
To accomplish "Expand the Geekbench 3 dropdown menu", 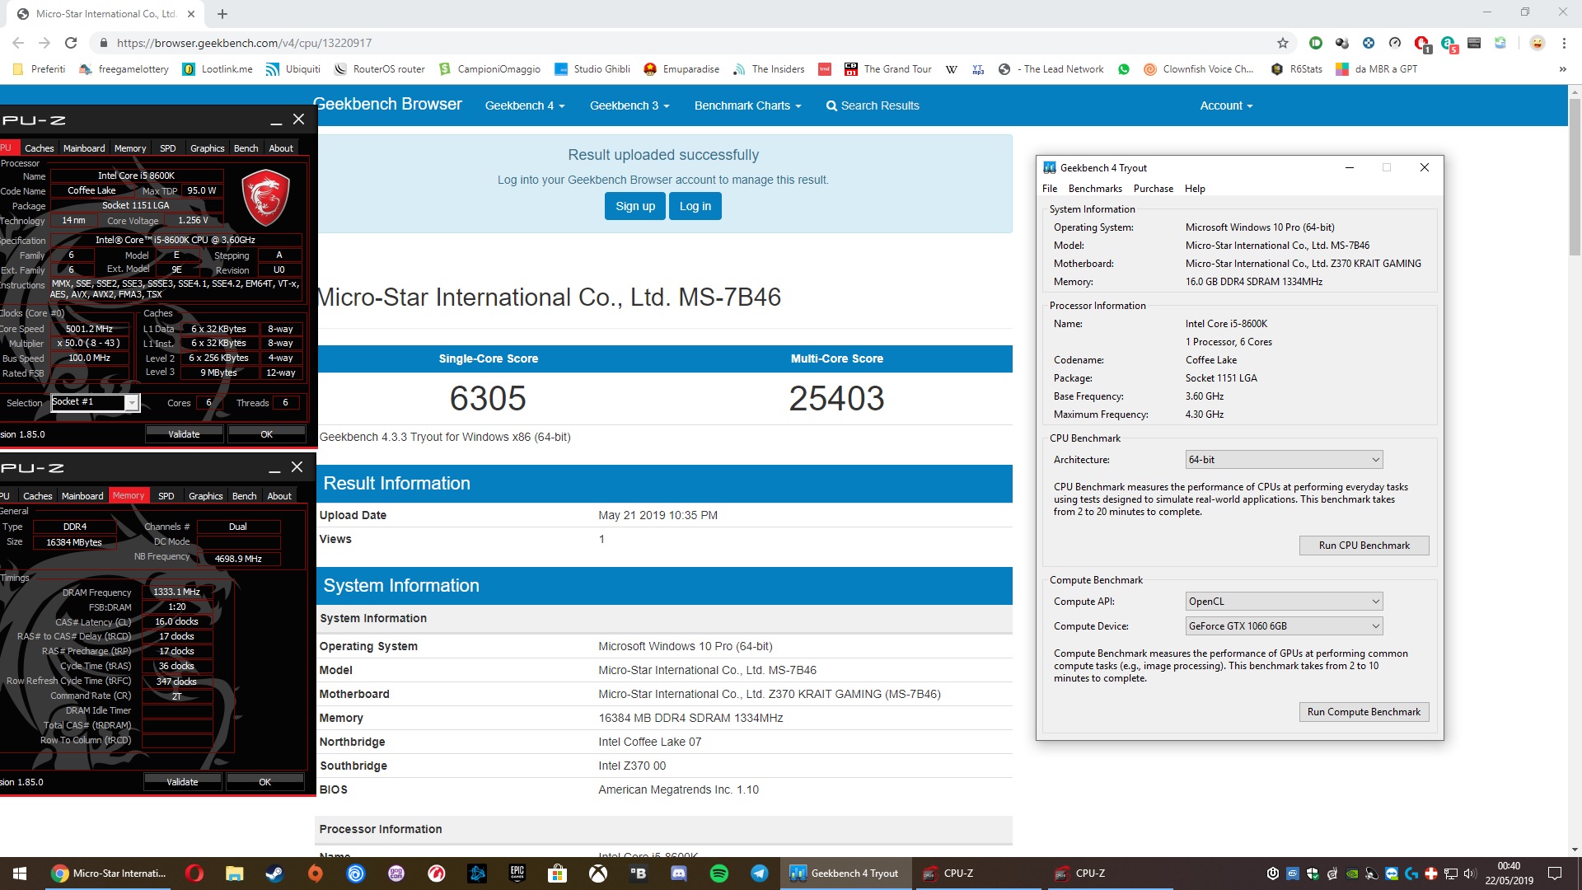I will click(x=630, y=105).
